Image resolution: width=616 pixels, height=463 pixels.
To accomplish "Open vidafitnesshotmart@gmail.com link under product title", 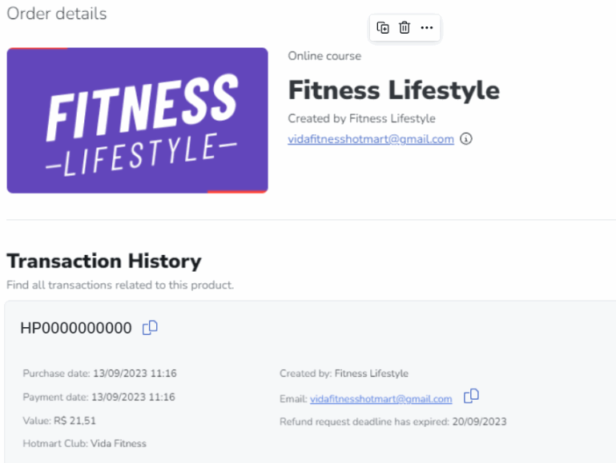I will coord(371,139).
